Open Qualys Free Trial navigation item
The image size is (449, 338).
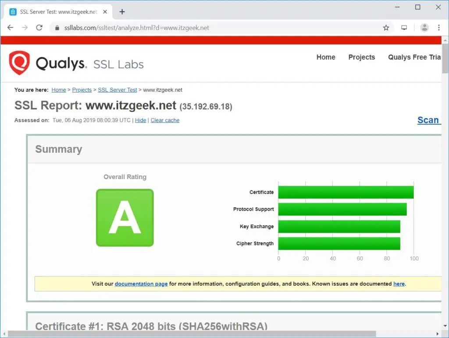click(414, 58)
